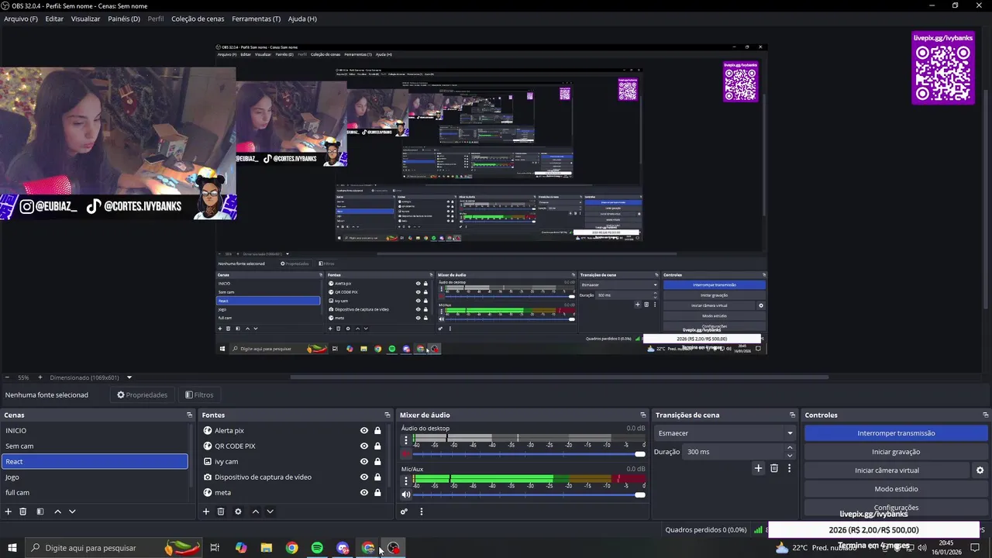Unlock the Alerta pix source
The width and height of the screenshot is (992, 558).
[x=377, y=431]
